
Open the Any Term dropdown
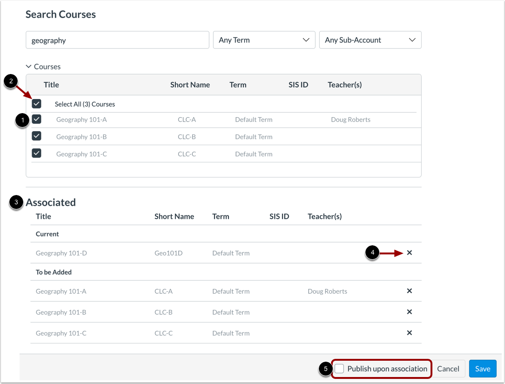pos(264,40)
